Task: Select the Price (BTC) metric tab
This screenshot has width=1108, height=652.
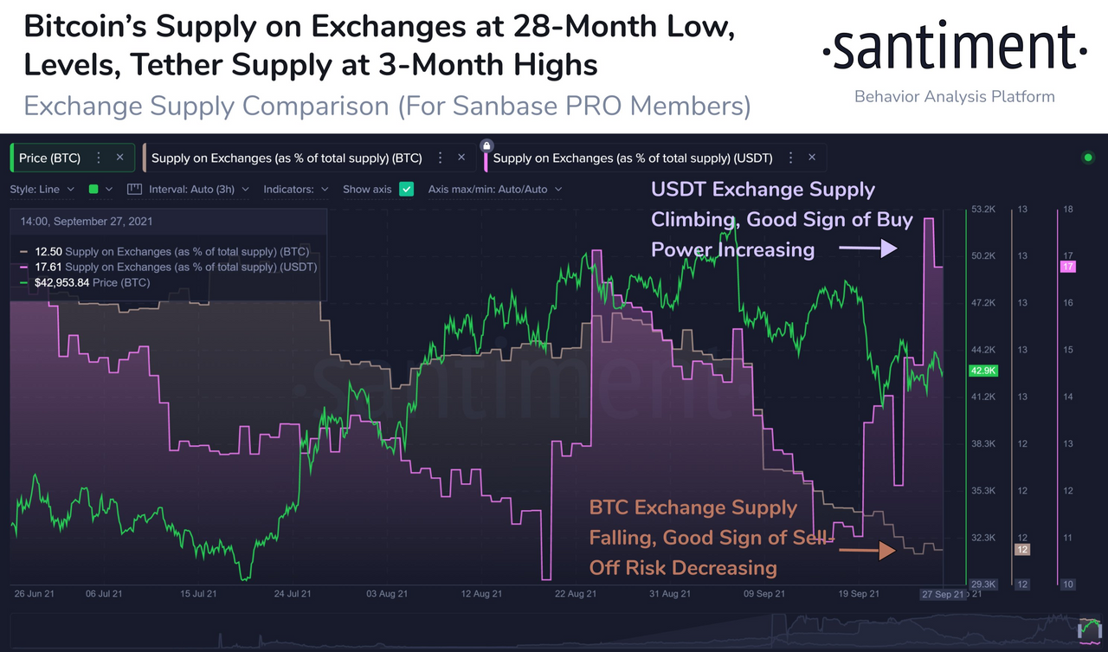Action: point(49,158)
